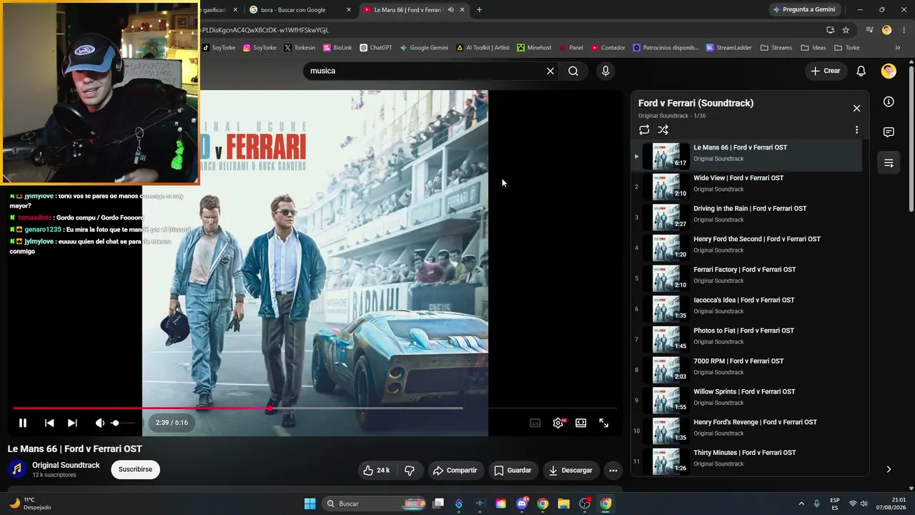Open Discord from the taskbar
The height and width of the screenshot is (515, 915).
click(522, 504)
